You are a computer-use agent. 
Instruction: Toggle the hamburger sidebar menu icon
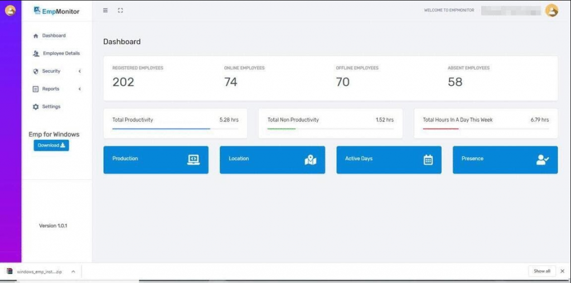pos(105,11)
